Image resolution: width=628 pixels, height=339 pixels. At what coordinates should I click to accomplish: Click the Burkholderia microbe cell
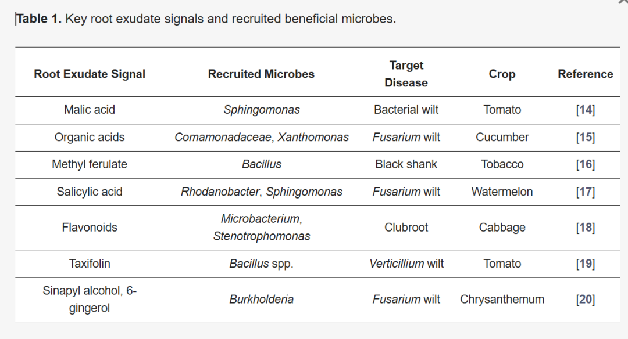[262, 300]
